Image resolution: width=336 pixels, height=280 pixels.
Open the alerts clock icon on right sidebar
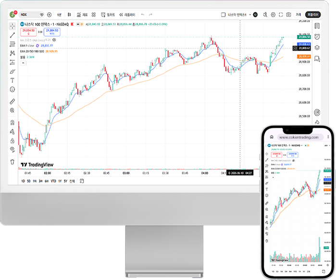point(317,37)
